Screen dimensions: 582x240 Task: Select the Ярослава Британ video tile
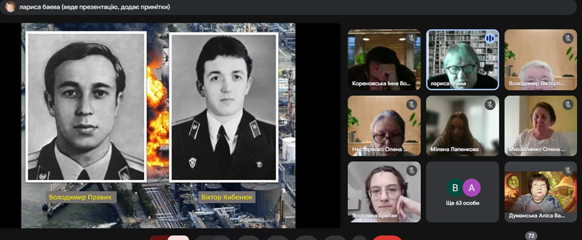[x=384, y=192]
